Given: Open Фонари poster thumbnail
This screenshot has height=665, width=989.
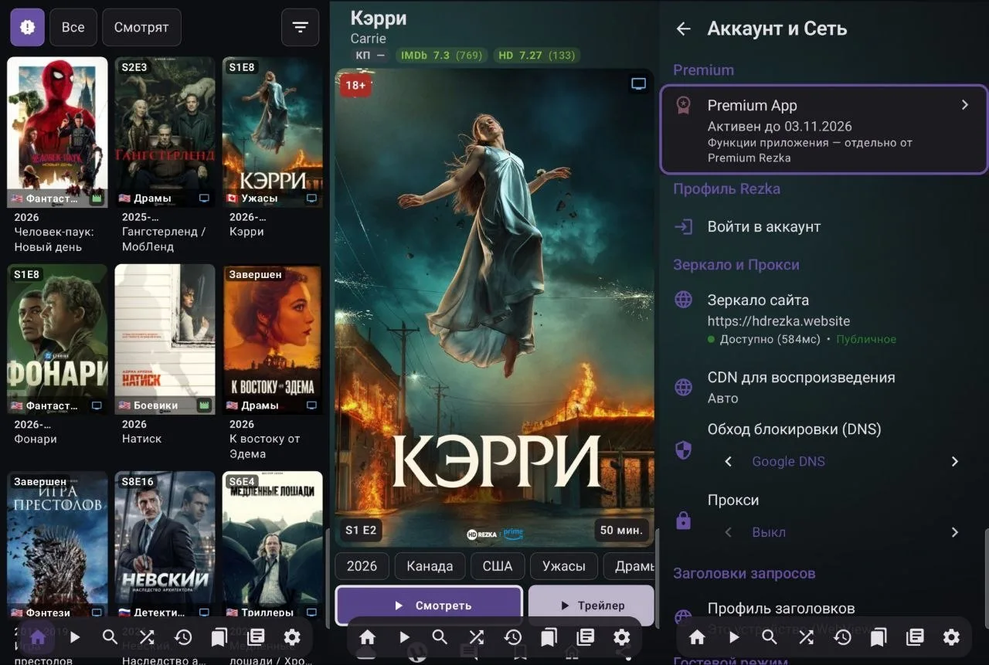Looking at the screenshot, I should pos(57,339).
